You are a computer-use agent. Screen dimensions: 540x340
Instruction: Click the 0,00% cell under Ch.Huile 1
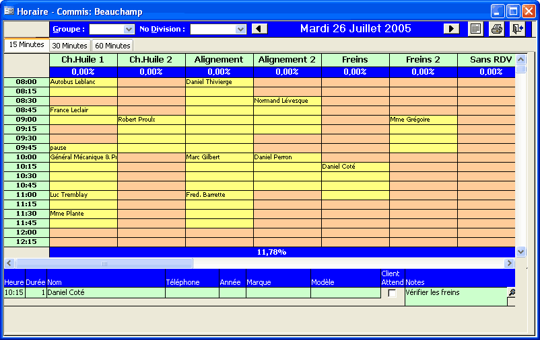coord(83,72)
